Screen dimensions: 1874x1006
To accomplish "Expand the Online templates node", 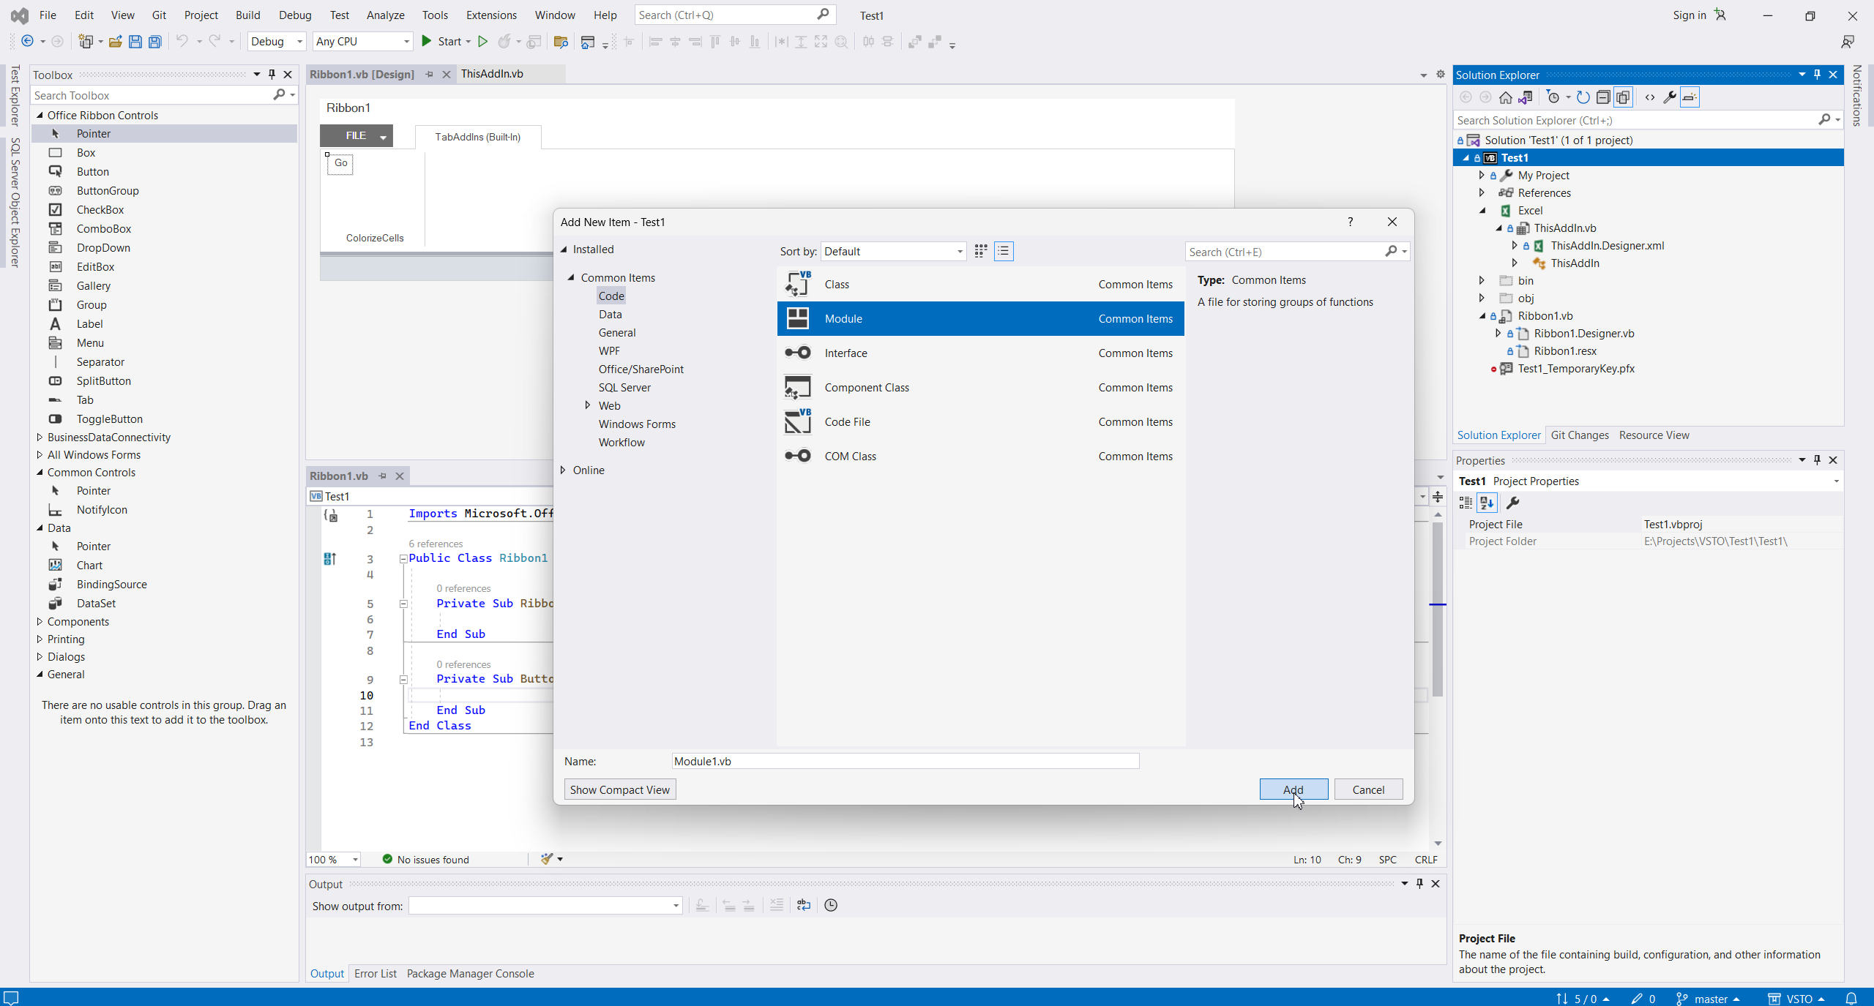I will point(563,470).
